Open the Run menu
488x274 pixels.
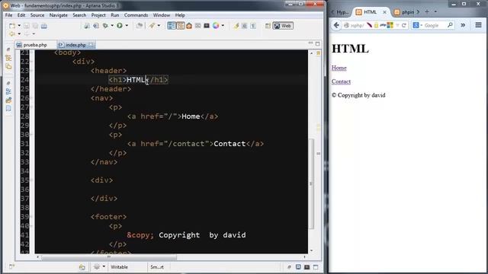[x=115, y=15]
